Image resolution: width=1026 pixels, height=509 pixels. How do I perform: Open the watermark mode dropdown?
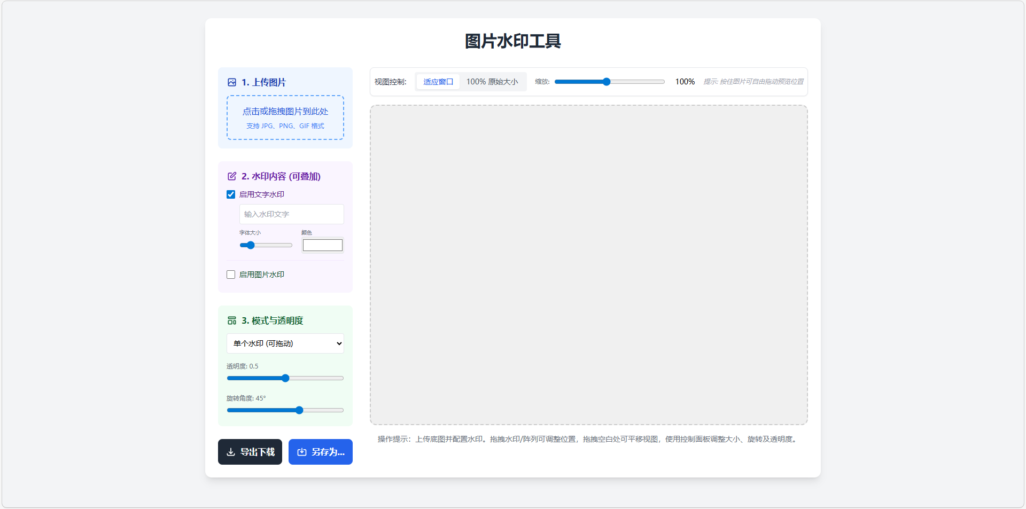tap(285, 343)
